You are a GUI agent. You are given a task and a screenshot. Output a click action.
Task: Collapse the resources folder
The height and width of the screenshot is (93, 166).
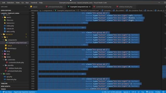tap(9, 34)
